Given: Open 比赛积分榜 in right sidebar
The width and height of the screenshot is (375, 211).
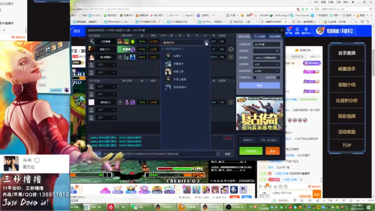Looking at the screenshot, I should coord(347,100).
